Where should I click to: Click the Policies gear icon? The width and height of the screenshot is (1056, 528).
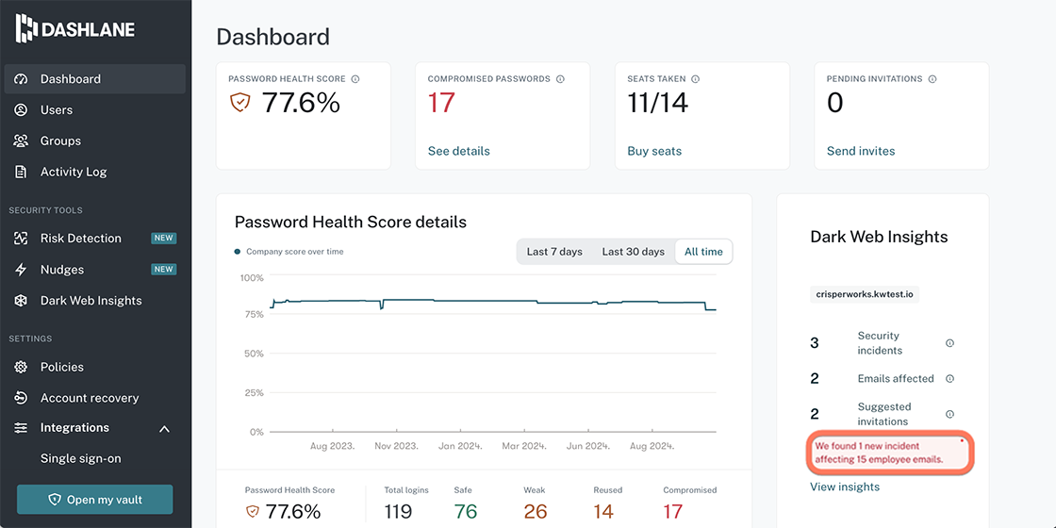coord(21,367)
